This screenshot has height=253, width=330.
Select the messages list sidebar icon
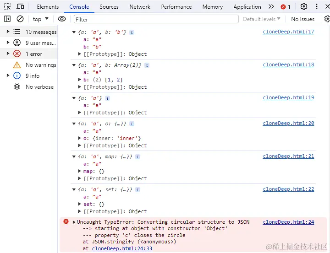point(17,32)
